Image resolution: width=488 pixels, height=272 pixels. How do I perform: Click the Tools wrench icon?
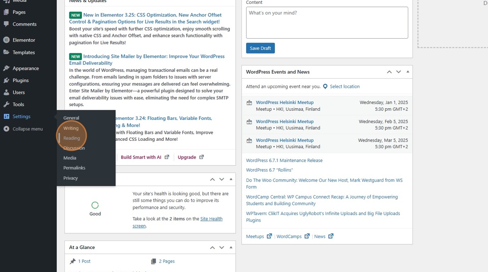(6, 105)
